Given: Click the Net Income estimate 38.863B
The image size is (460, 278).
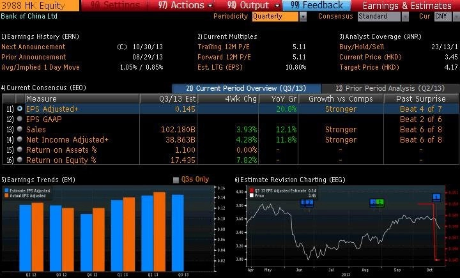Looking at the screenshot, I should pos(180,140).
